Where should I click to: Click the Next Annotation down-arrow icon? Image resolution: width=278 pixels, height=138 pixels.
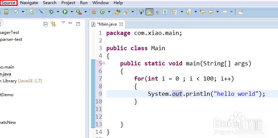(174, 12)
